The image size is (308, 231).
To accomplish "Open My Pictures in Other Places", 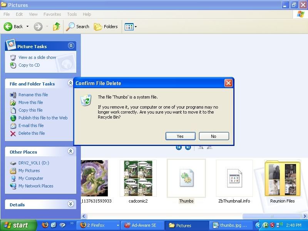I will [x=29, y=171].
